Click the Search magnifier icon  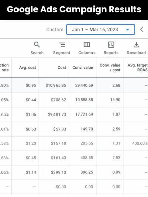pyautogui.click(x=37, y=45)
